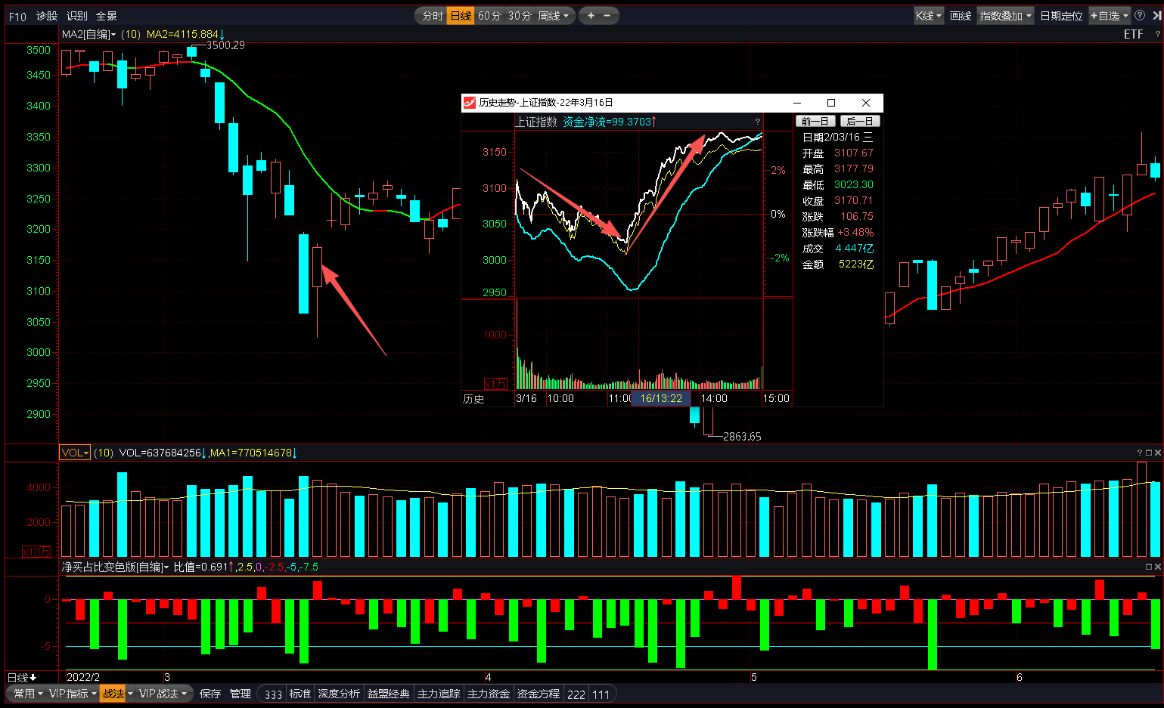Select the 30分 period option
This screenshot has height=708, width=1164.
pos(520,15)
